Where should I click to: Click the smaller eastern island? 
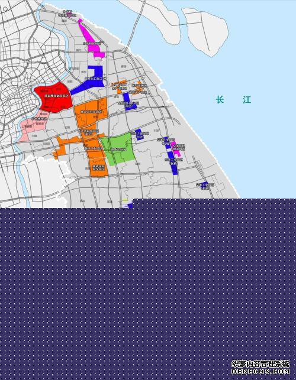point(205,31)
